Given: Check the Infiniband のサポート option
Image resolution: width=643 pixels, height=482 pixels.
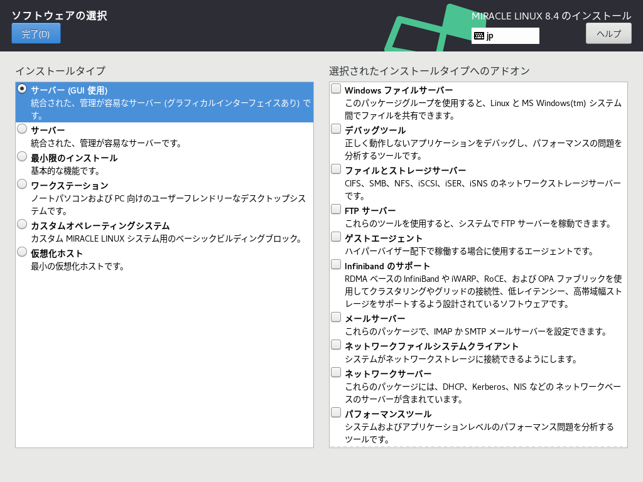Looking at the screenshot, I should pyautogui.click(x=337, y=265).
